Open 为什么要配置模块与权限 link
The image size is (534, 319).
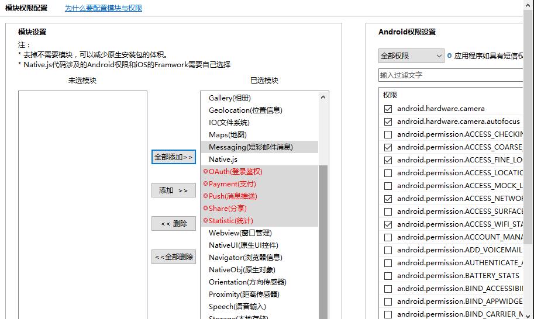coord(104,8)
